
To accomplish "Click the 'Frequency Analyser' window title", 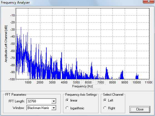I will pos(15,3).
